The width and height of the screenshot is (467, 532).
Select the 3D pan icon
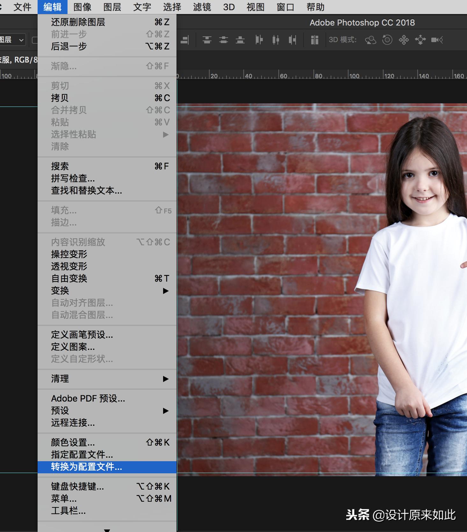(404, 40)
